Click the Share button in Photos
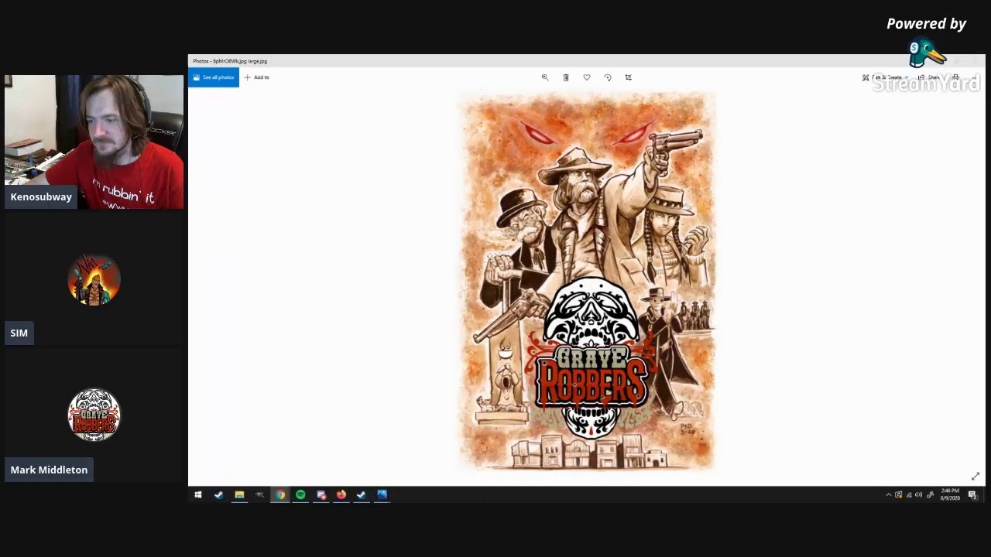 point(929,77)
